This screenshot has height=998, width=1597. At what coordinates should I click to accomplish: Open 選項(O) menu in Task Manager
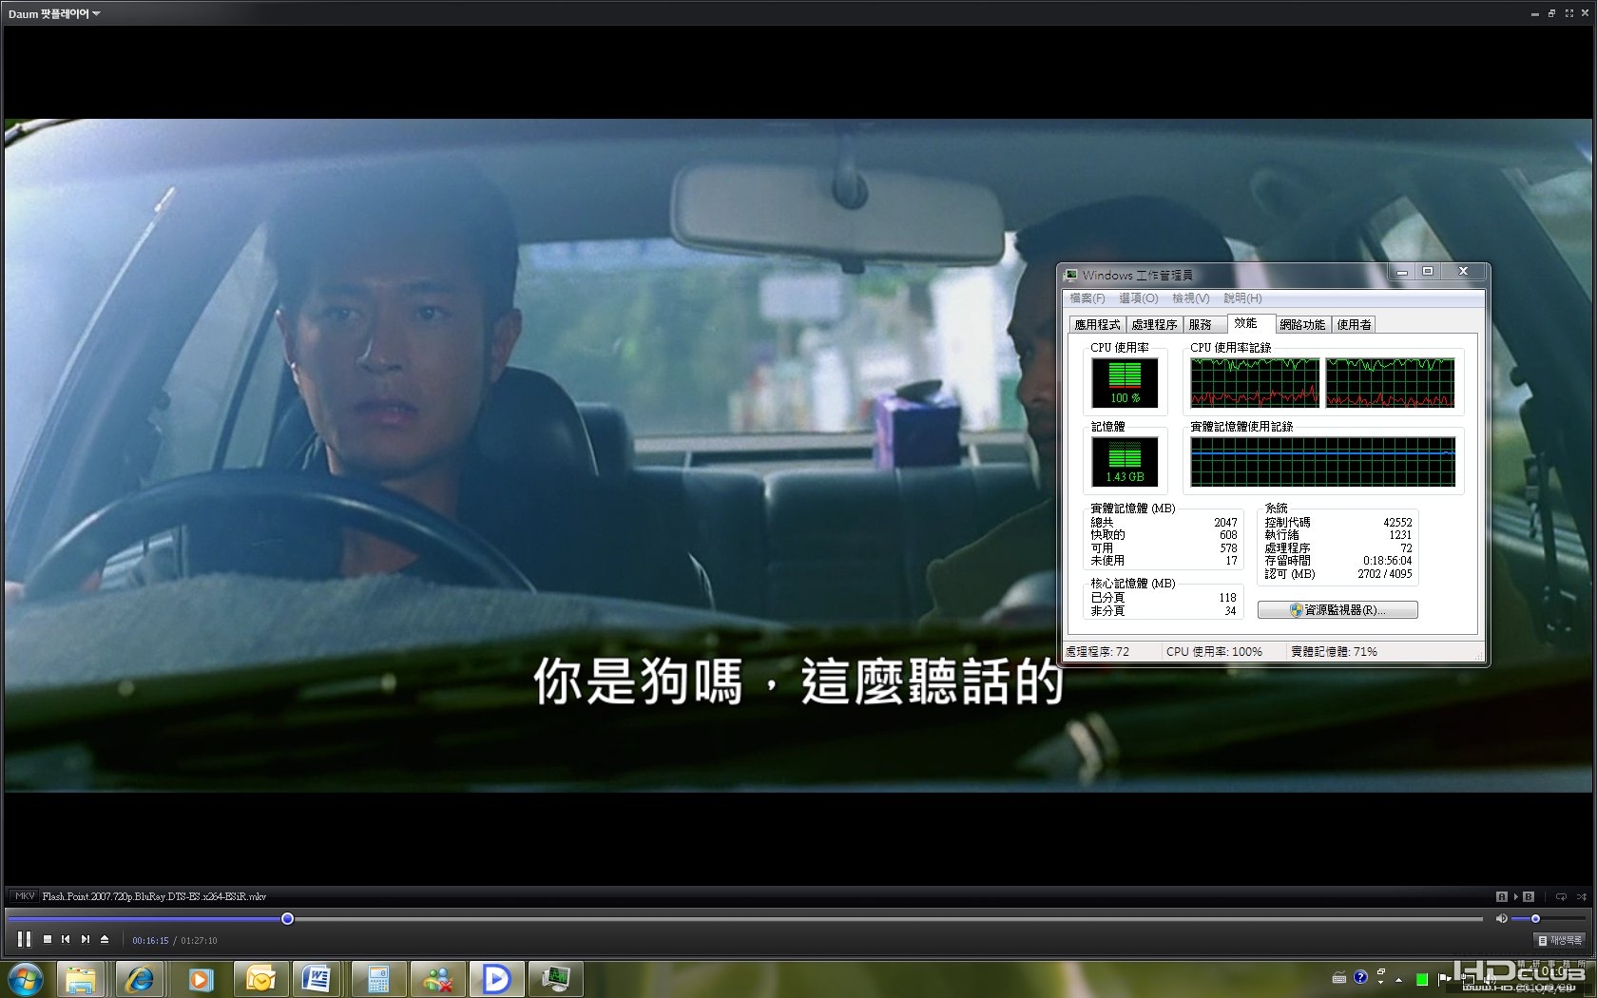click(x=1139, y=298)
